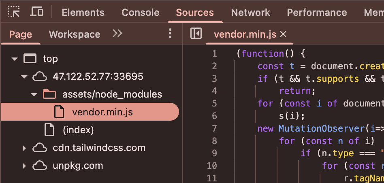This screenshot has height=183, width=384.
Task: Expand the cdn.tailwindcss.com domain arrow
Action: 24,148
